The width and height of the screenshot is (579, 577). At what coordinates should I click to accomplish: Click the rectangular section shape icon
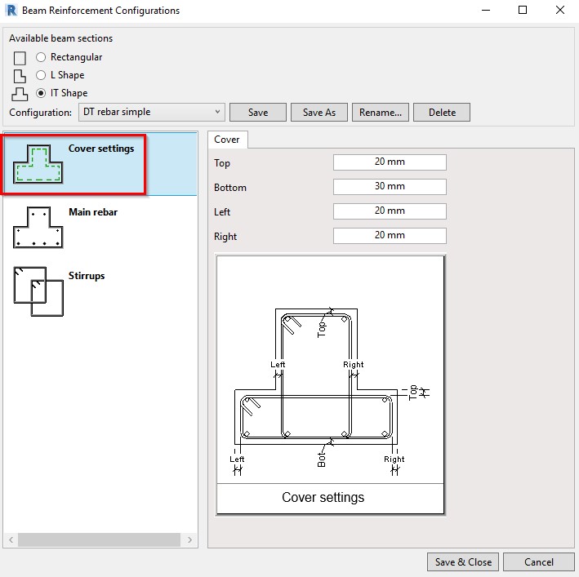(x=20, y=58)
